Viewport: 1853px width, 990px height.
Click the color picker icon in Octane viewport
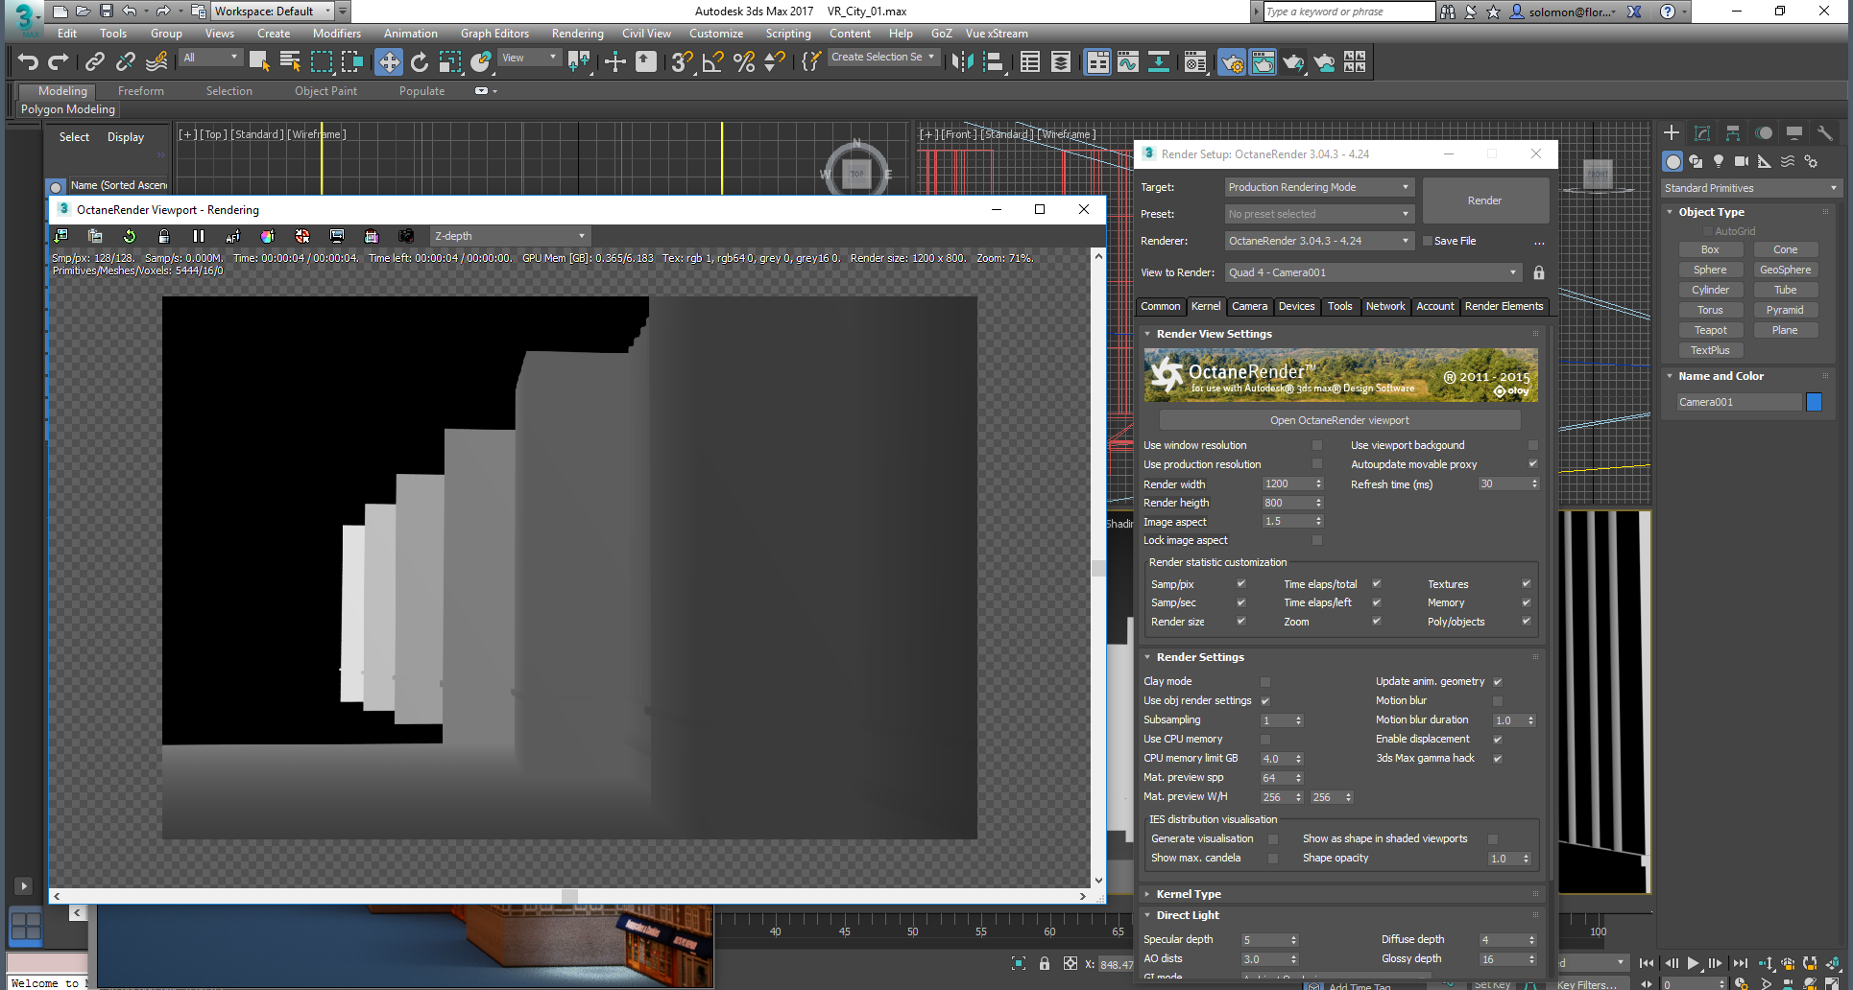268,236
